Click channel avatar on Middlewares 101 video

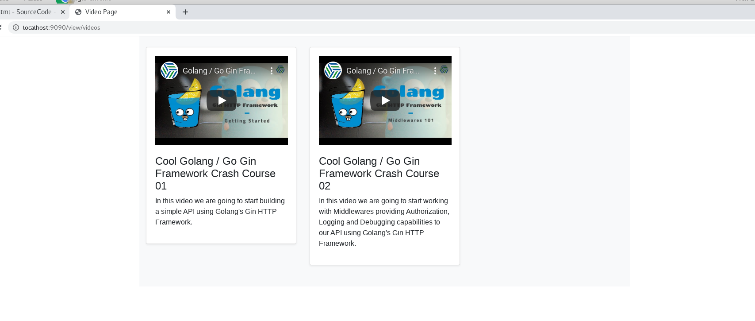click(x=333, y=70)
